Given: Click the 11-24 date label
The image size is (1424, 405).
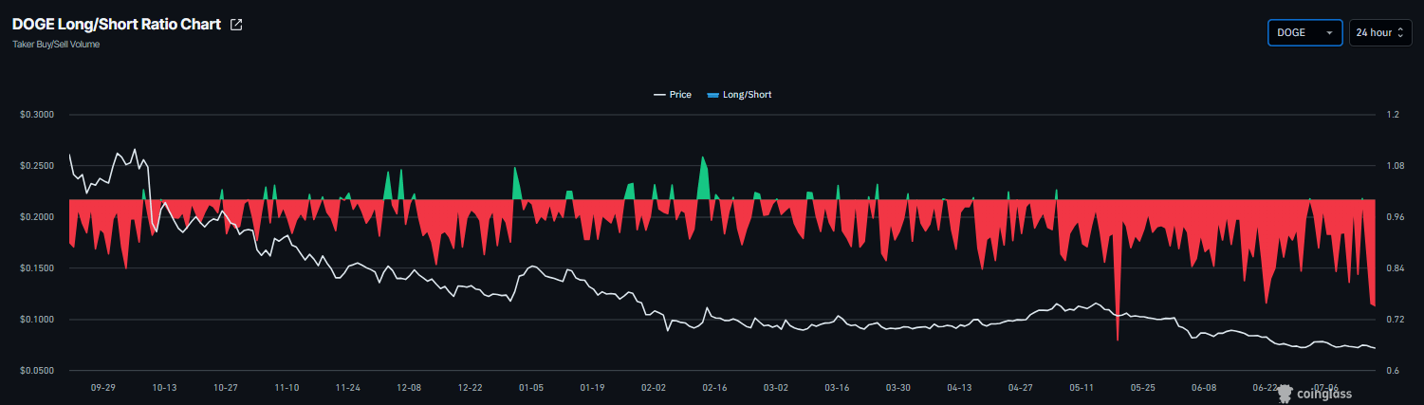Looking at the screenshot, I should pyautogui.click(x=348, y=388).
